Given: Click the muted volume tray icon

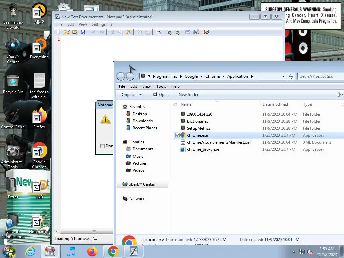Looking at the screenshot, I should tap(310, 252).
